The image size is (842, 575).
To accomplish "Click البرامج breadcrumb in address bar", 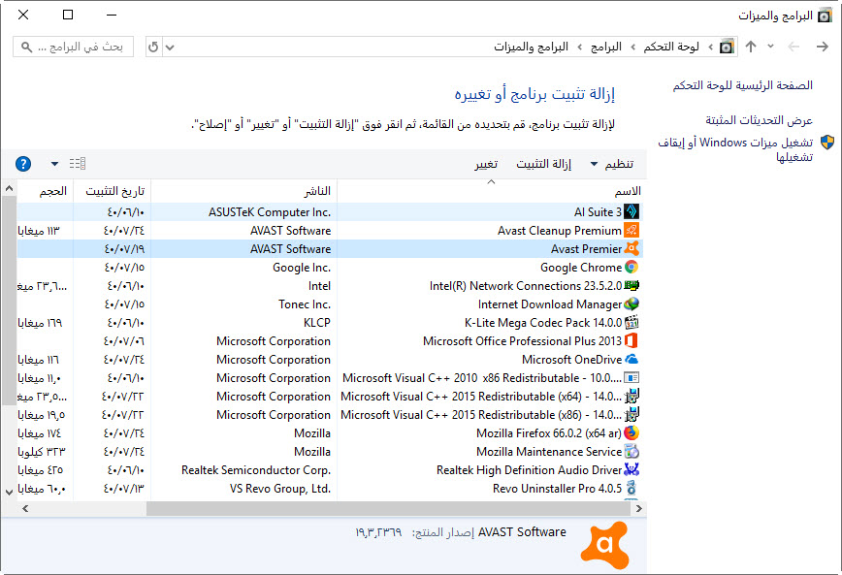I will [606, 47].
